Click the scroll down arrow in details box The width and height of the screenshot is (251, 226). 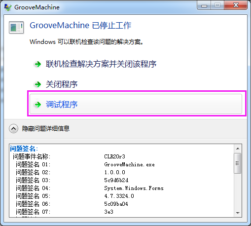238,213
